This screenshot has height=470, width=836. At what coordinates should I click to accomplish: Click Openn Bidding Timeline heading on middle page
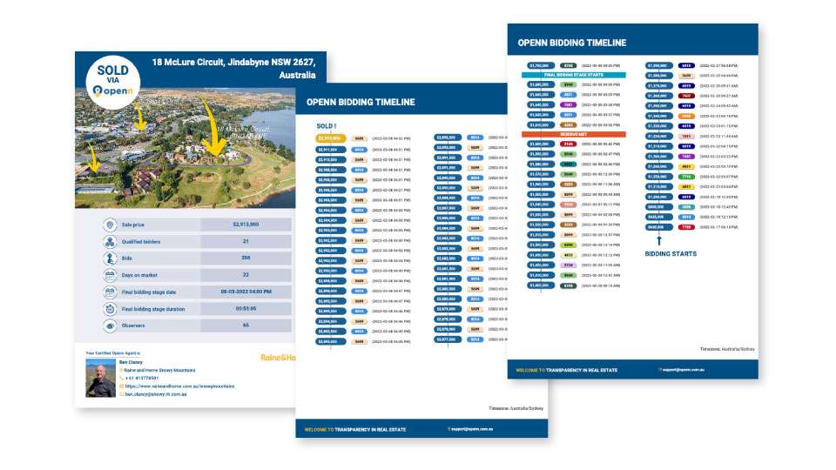click(x=361, y=103)
